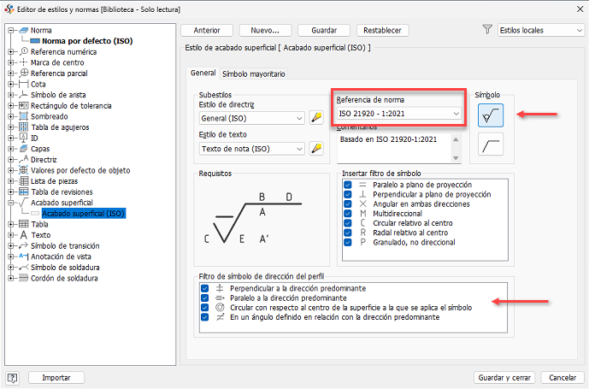Click the Anotación de vista icon
This screenshot has width=589, height=389.
[x=24, y=256]
